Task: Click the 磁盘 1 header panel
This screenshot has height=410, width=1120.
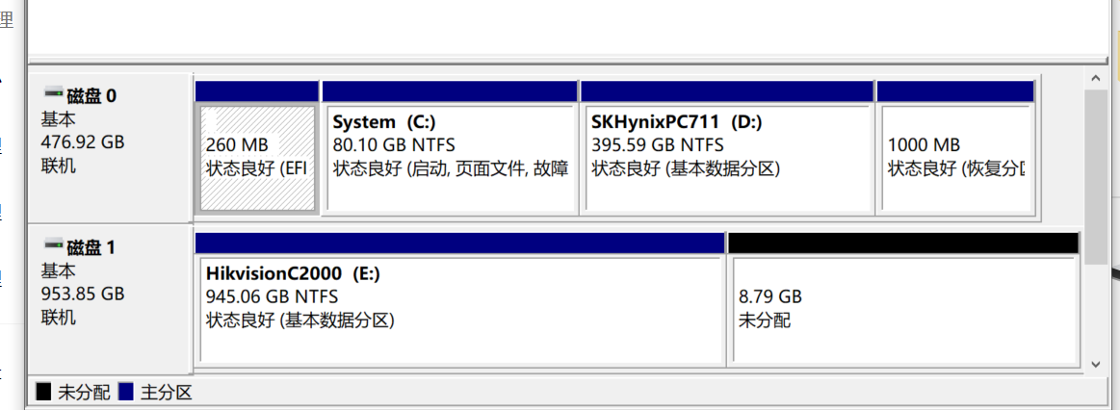Action: [109, 298]
